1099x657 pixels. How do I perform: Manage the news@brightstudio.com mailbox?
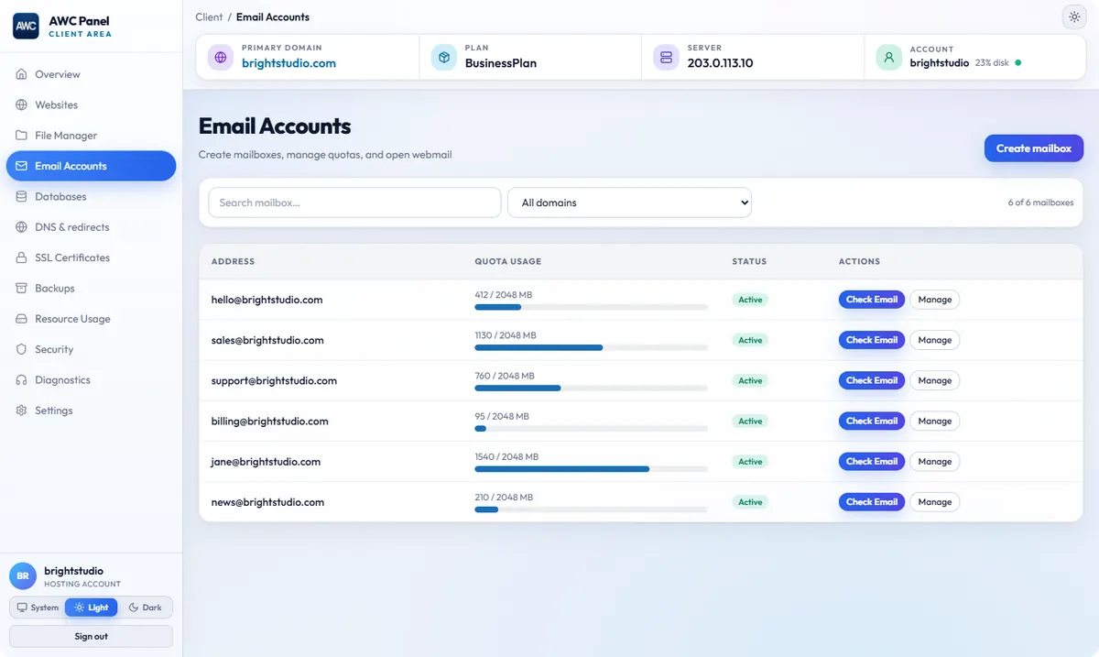point(935,502)
